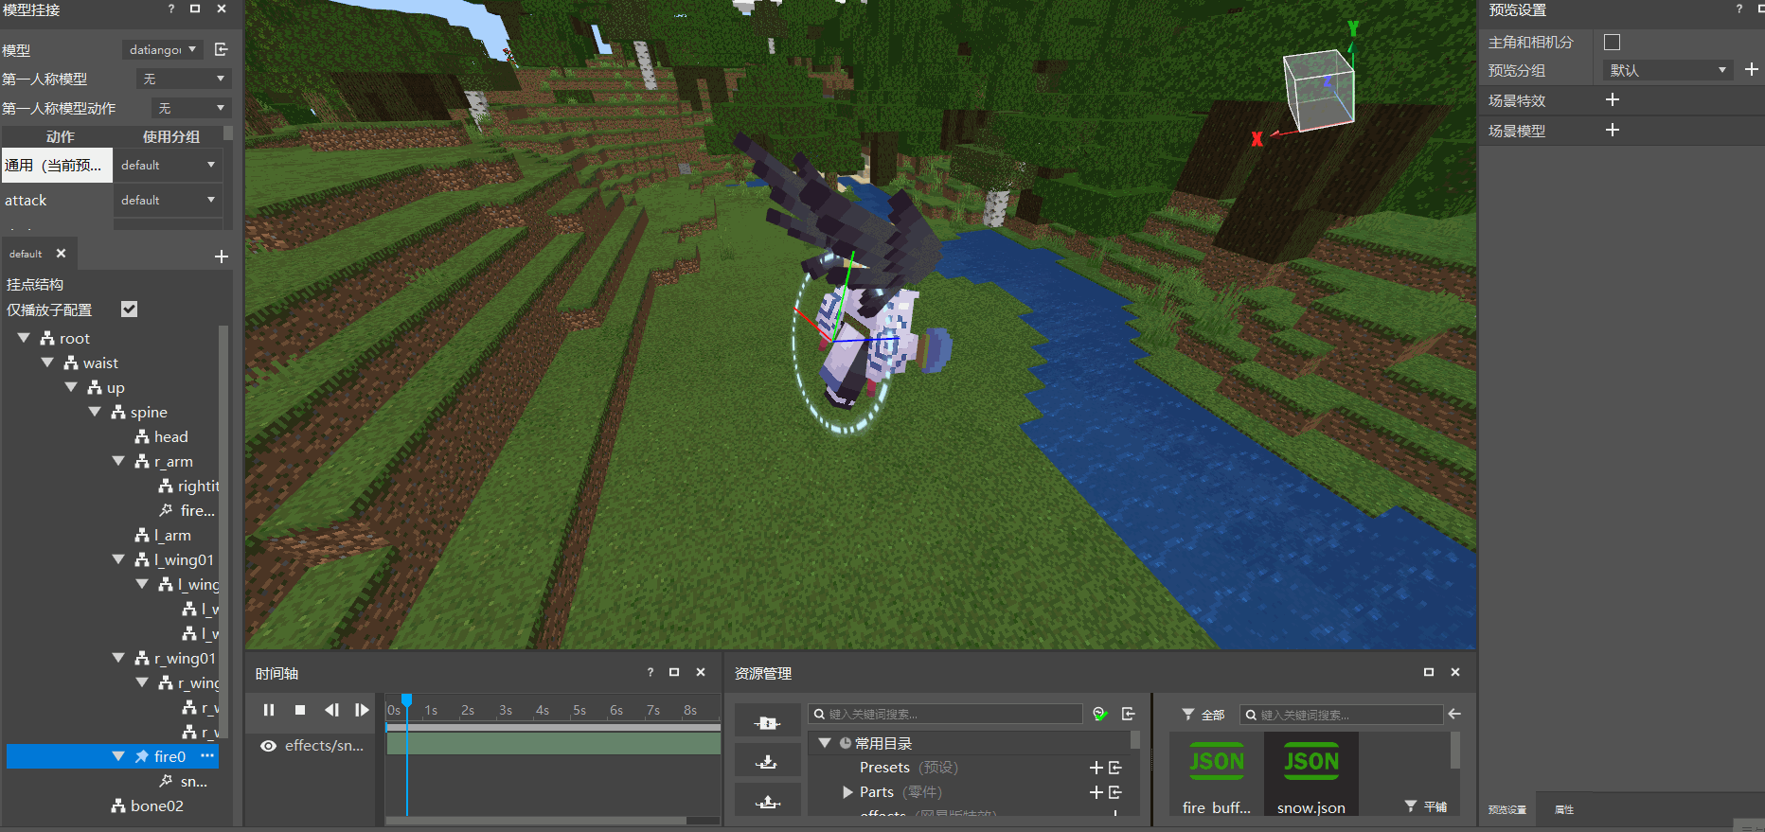Stop timeline playback

coord(300,710)
